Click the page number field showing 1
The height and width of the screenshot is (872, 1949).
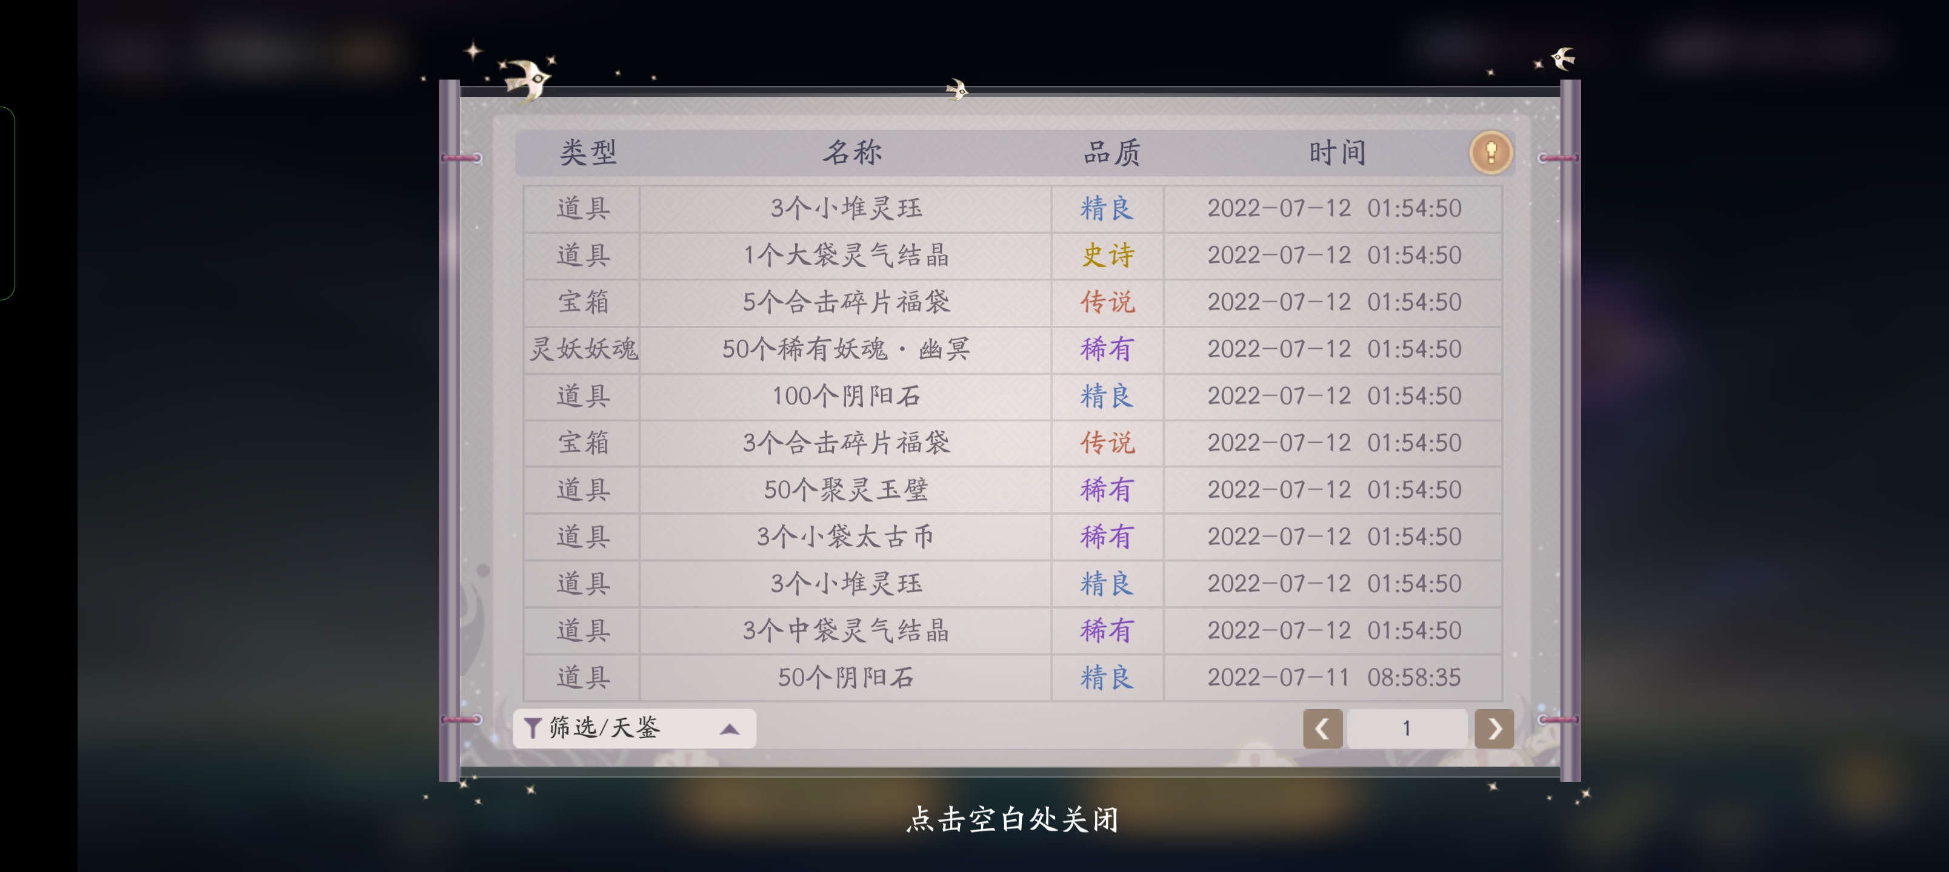(1407, 728)
